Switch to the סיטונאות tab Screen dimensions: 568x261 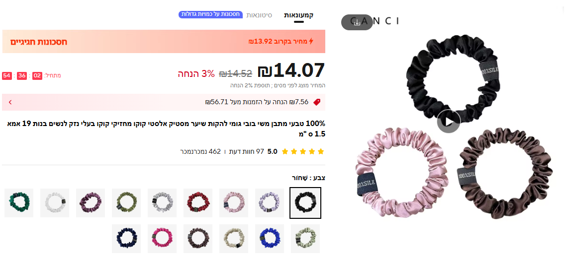click(259, 15)
